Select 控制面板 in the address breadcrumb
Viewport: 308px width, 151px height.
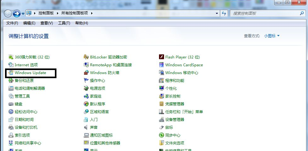tap(46, 13)
